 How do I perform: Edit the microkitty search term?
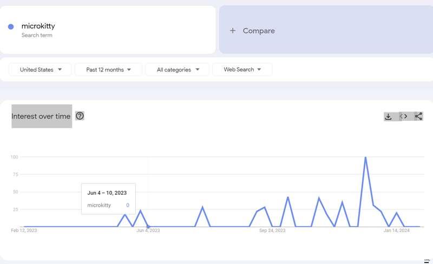tap(38, 26)
